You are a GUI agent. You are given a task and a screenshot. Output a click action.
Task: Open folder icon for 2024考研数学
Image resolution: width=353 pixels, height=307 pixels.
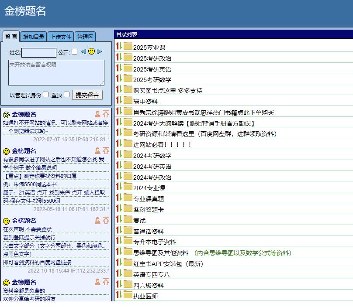[x=128, y=154]
